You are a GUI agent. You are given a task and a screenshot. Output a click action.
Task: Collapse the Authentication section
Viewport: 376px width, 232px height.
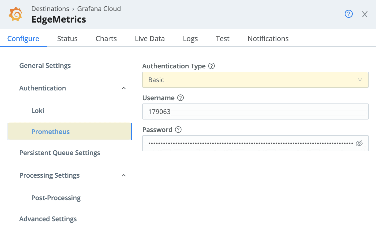pos(123,88)
